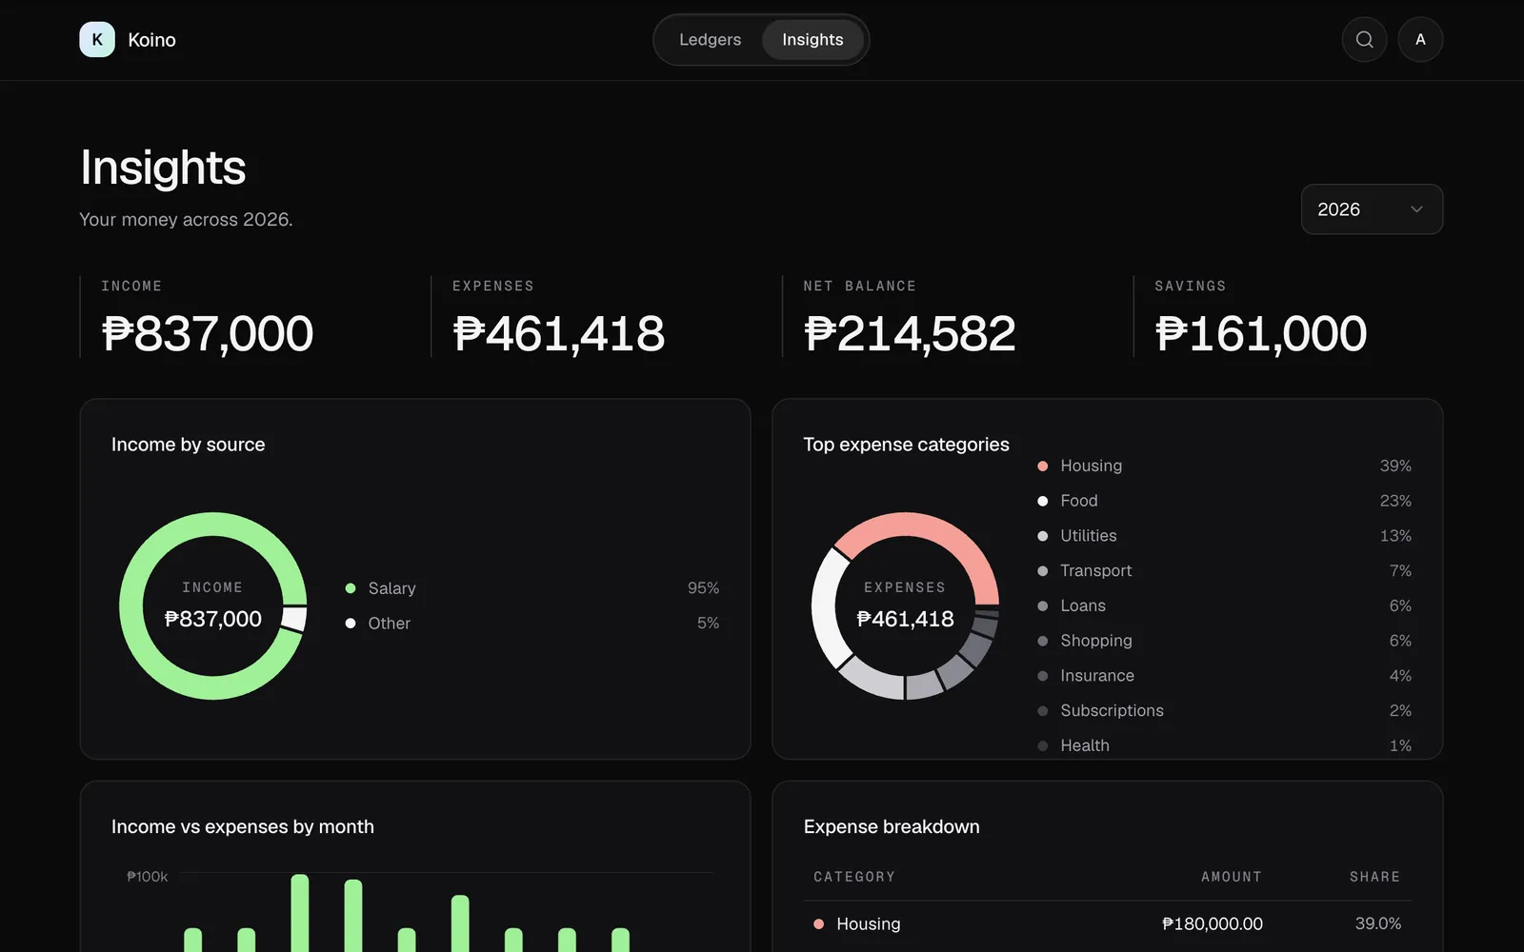This screenshot has height=952, width=1524.
Task: Switch to the Ledgers tab
Action: click(x=710, y=40)
